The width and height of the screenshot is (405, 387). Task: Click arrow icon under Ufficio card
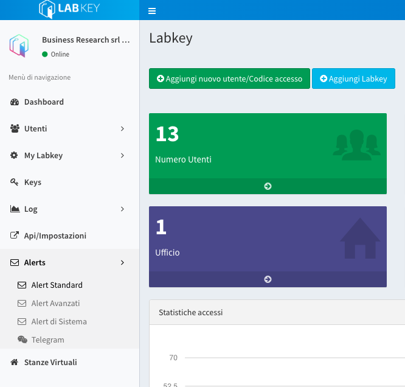click(x=268, y=279)
